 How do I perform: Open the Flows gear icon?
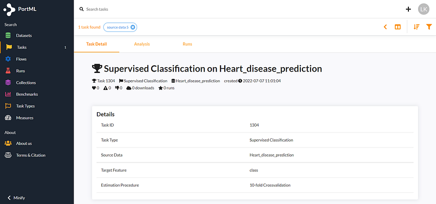coord(8,59)
